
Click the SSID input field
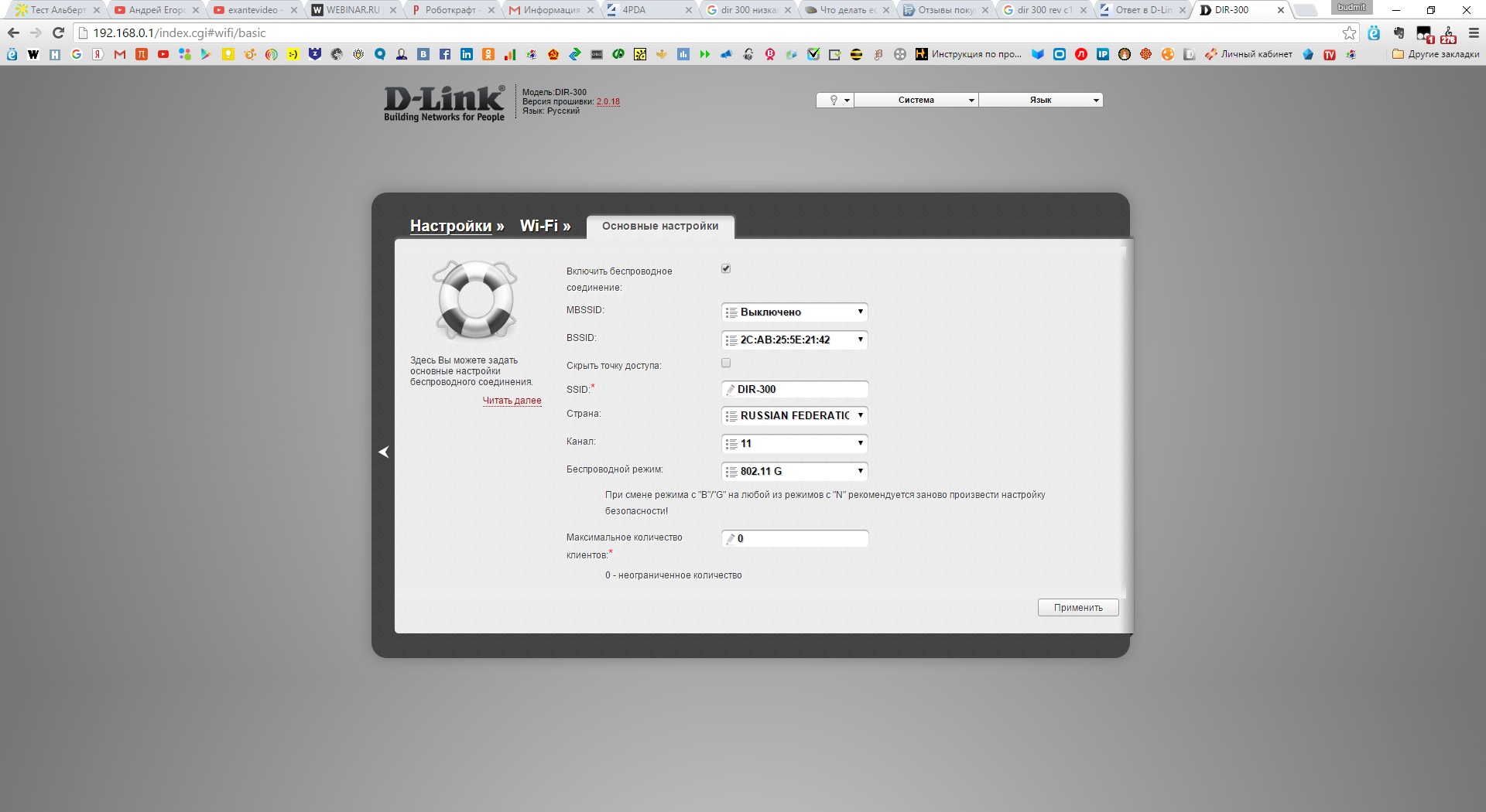point(795,390)
